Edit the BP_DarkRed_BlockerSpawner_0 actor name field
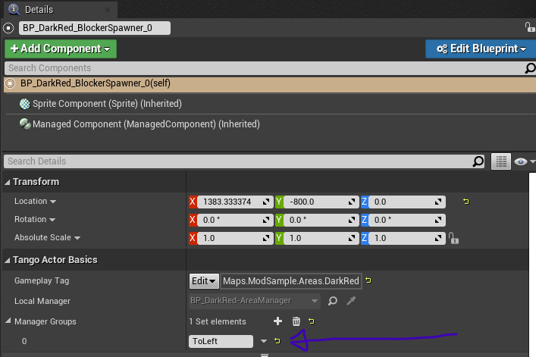 pyautogui.click(x=94, y=28)
